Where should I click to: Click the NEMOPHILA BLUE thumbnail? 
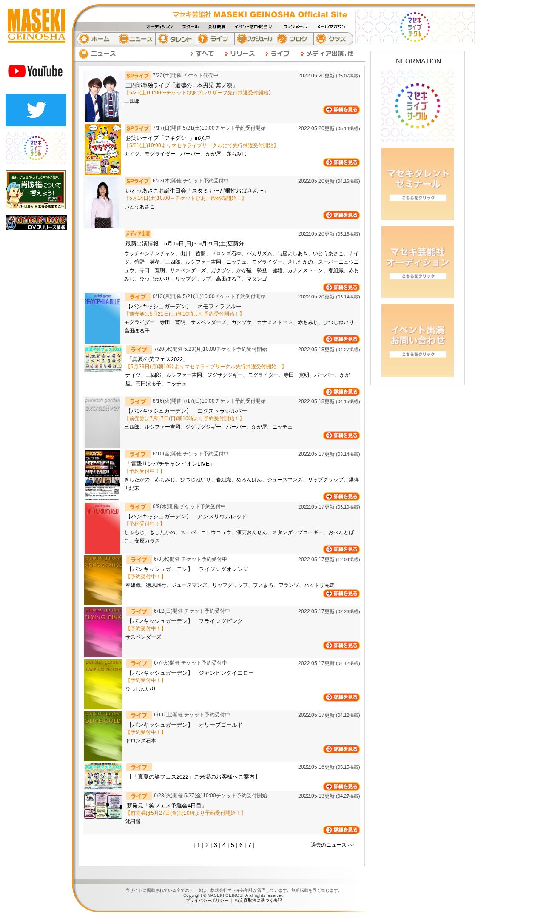click(102, 318)
